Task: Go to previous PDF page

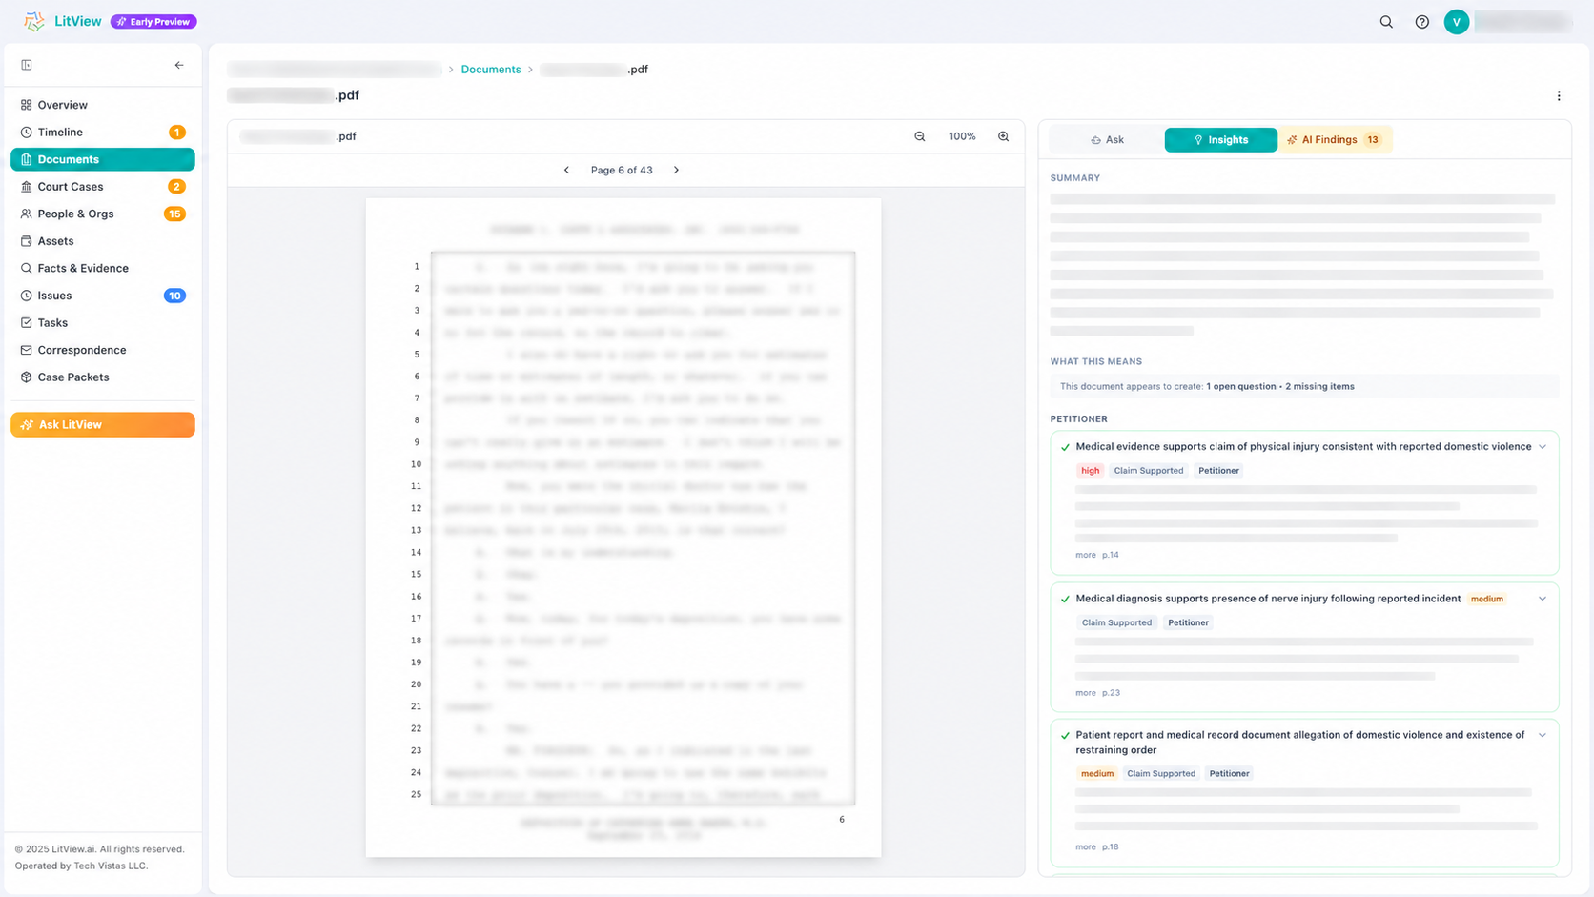Action: click(x=566, y=170)
